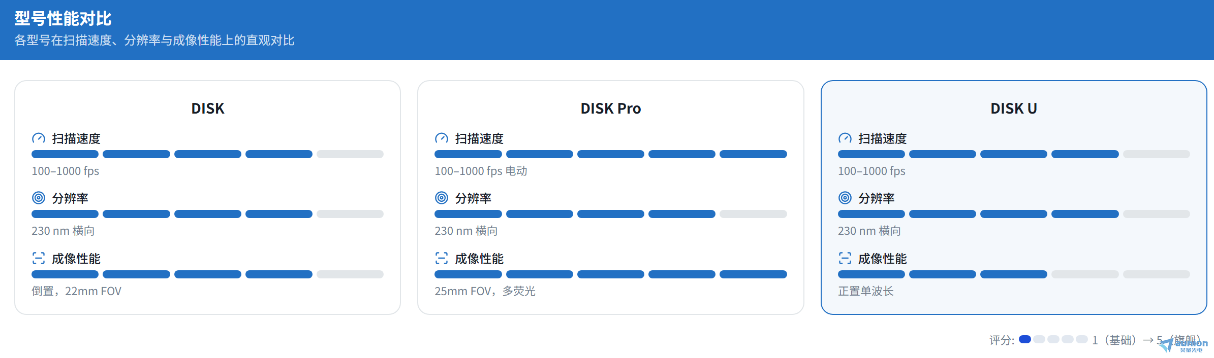Screen dimensions: 1214x358
Task: Click the DISK imaging performance frame icon
Action: point(39,258)
